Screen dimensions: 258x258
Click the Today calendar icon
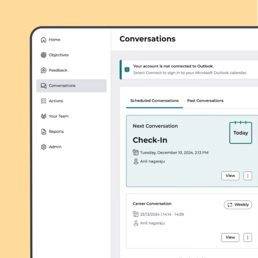pos(240,133)
